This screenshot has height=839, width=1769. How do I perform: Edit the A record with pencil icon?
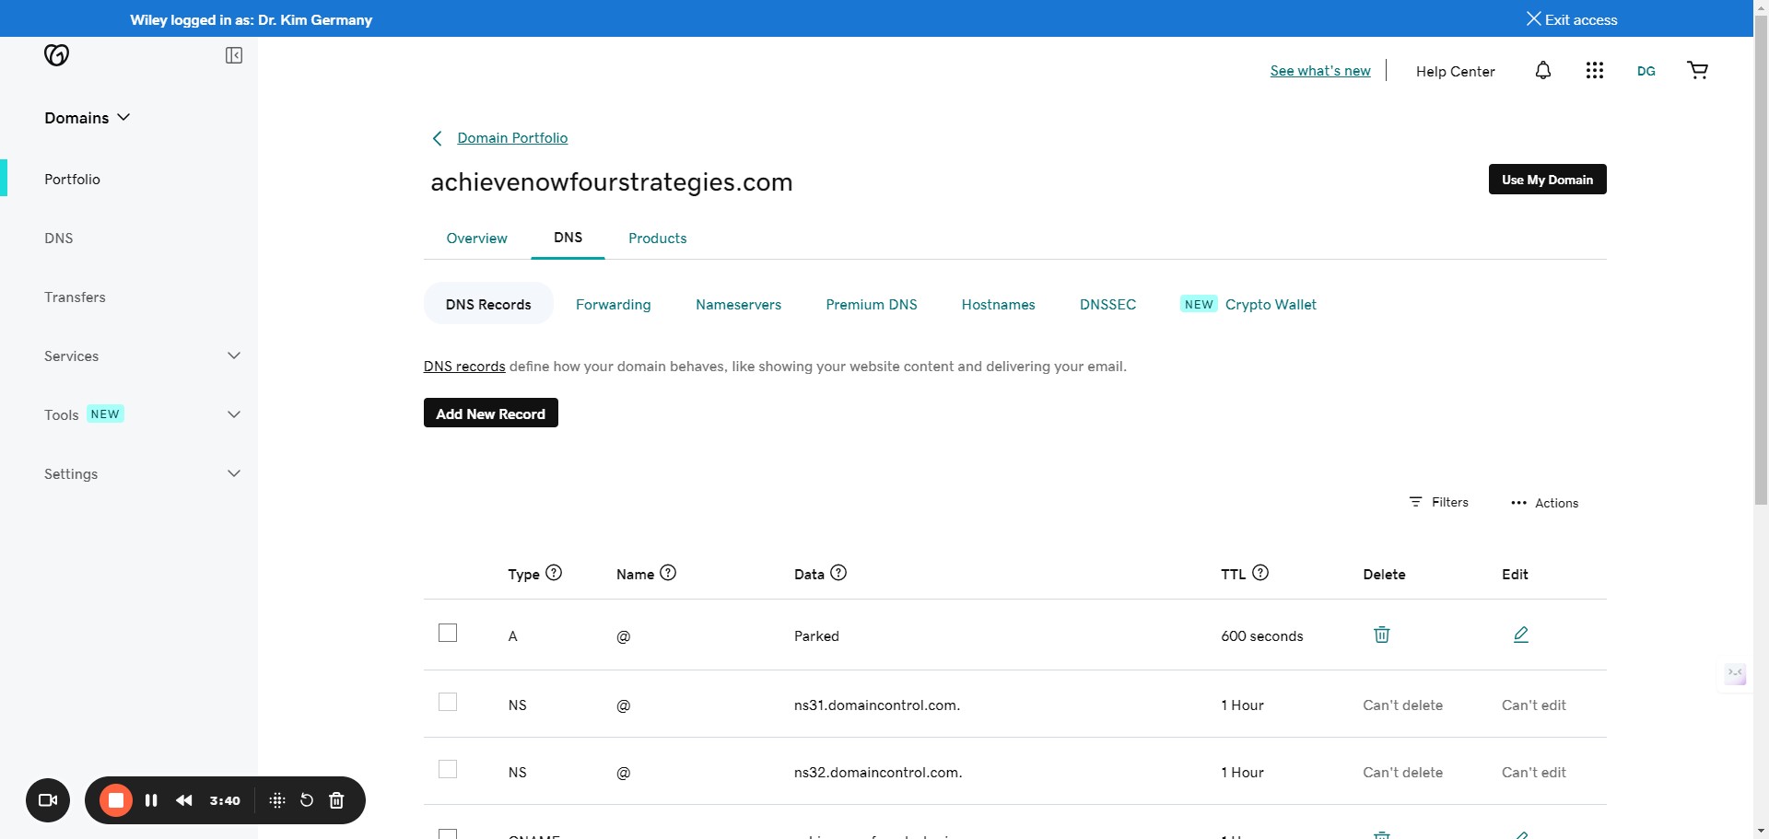pos(1520,635)
